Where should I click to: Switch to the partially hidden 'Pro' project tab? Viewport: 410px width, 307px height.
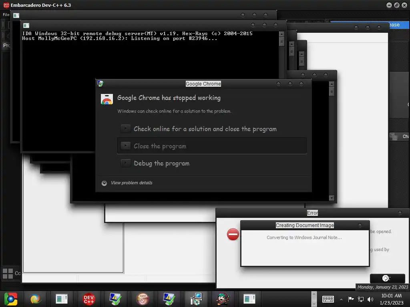[6, 46]
